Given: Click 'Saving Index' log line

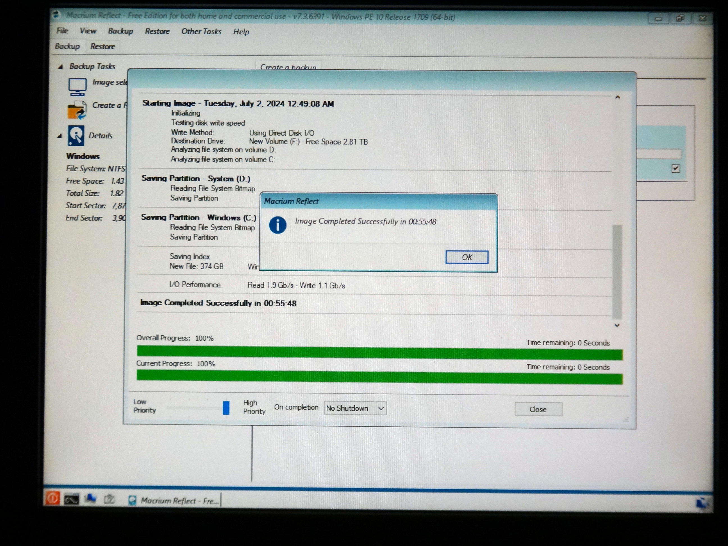Looking at the screenshot, I should coord(190,256).
